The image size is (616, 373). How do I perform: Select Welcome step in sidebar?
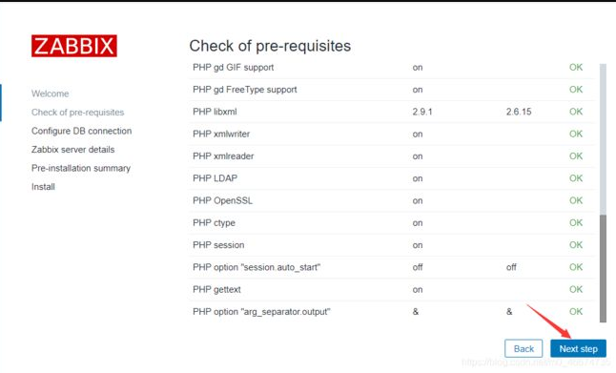pos(50,93)
